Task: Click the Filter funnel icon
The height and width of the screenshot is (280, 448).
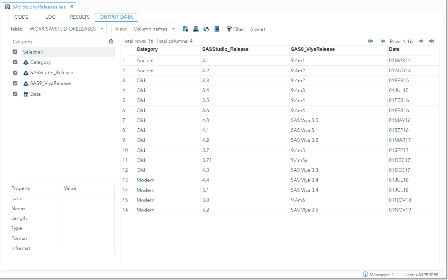Action: pos(229,29)
